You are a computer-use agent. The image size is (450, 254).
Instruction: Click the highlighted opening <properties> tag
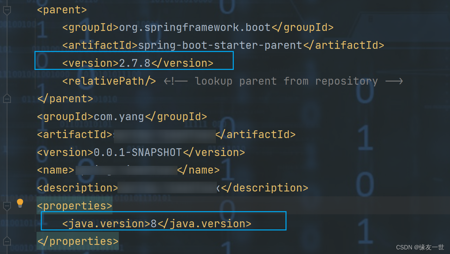pyautogui.click(x=75, y=206)
